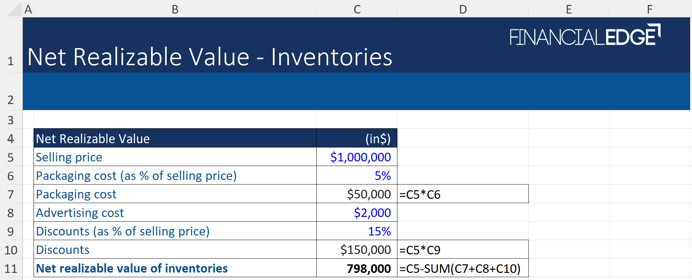Select the 15% discounts percentage cell
Image resolution: width=692 pixels, height=280 pixels.
point(357,231)
